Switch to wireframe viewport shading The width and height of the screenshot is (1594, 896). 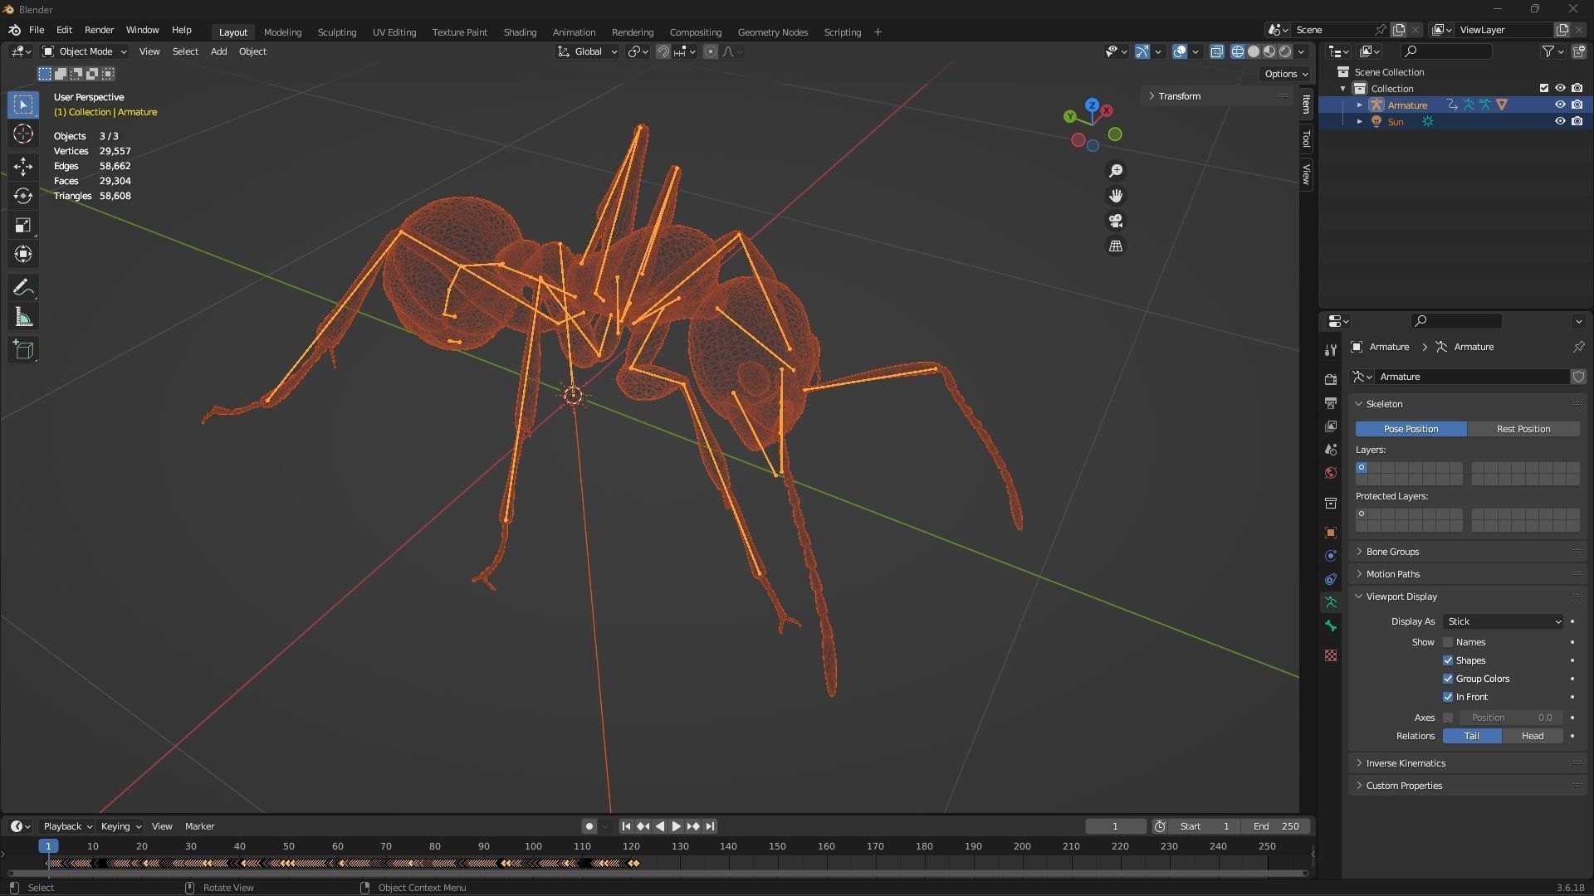coord(1238,51)
